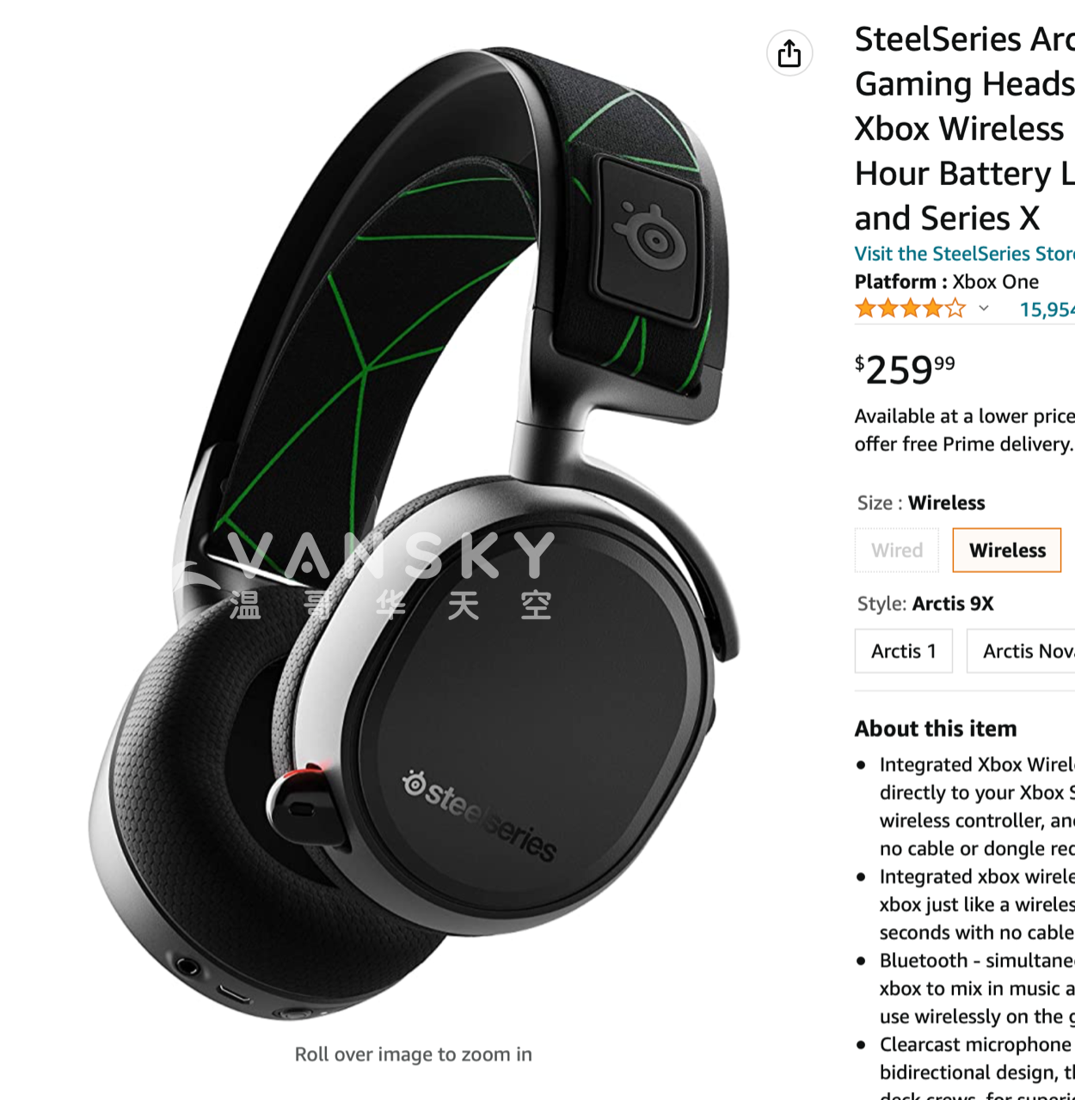Click the Platform Xbox One label

[946, 281]
